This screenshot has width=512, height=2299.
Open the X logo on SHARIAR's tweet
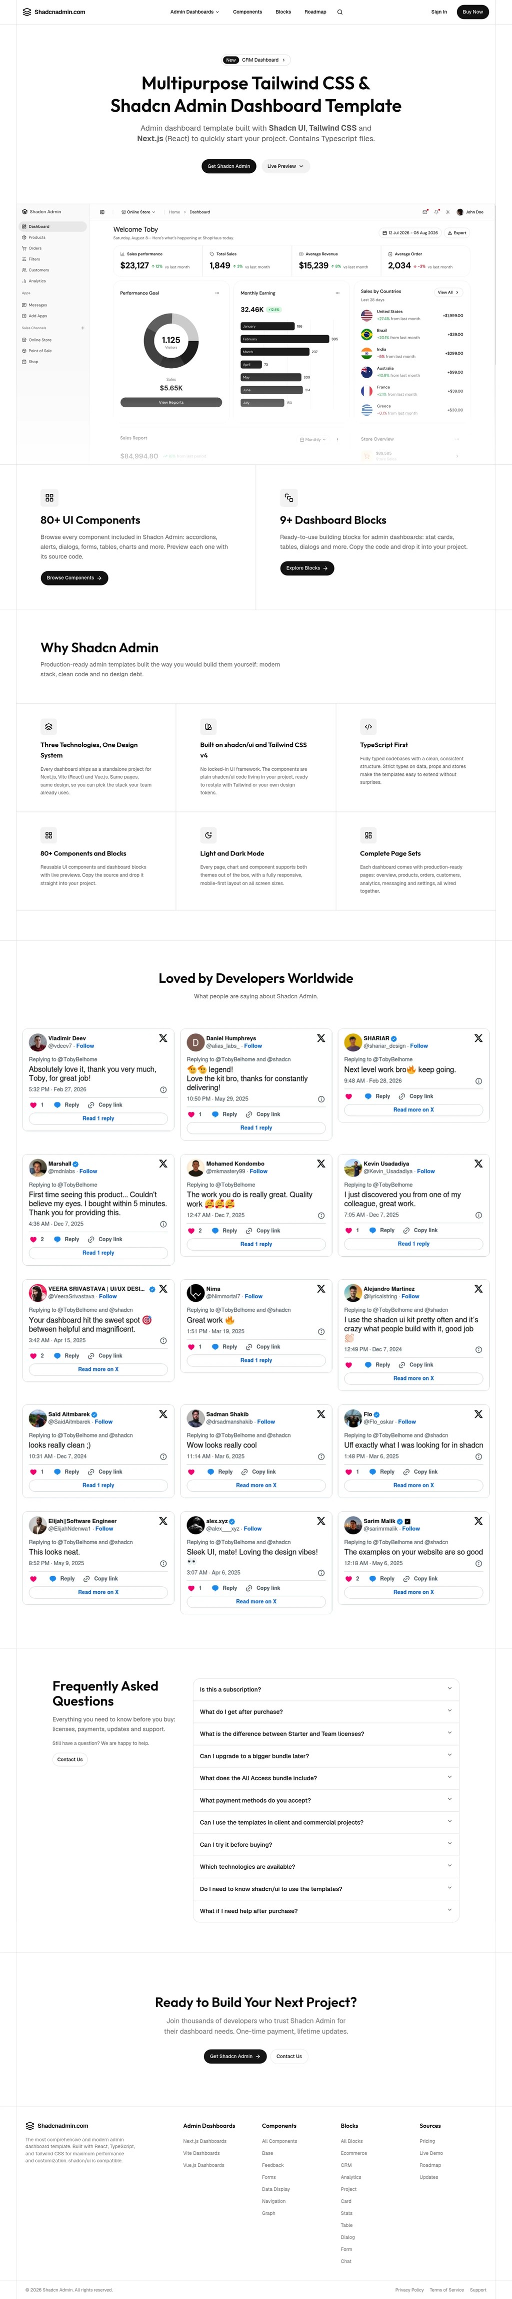[478, 1038]
